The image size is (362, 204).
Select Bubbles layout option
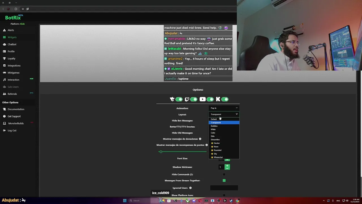click(x=224, y=126)
